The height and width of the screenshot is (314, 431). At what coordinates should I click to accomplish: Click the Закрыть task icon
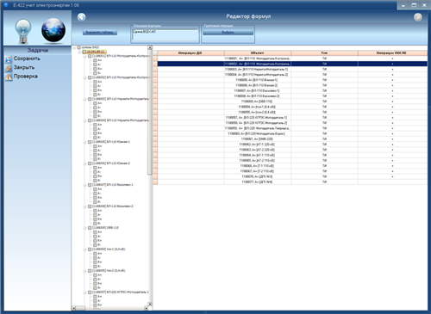pyautogui.click(x=9, y=68)
